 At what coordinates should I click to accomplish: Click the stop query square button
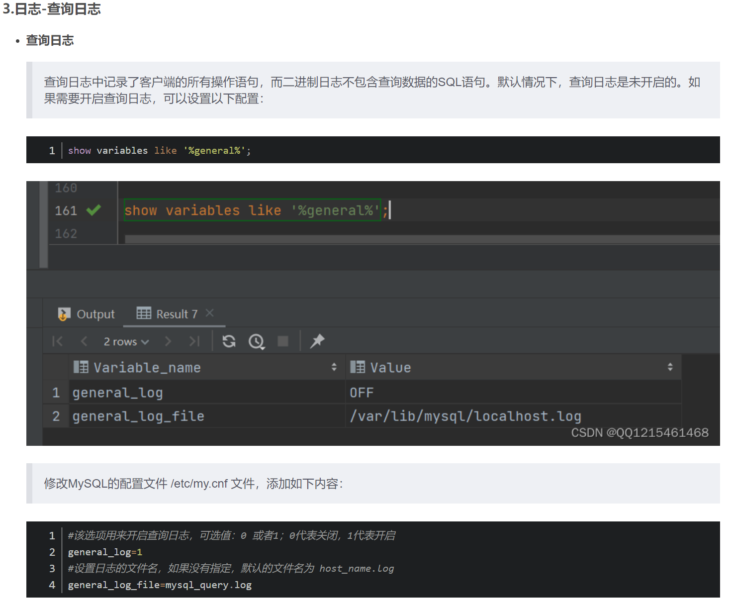click(x=283, y=341)
